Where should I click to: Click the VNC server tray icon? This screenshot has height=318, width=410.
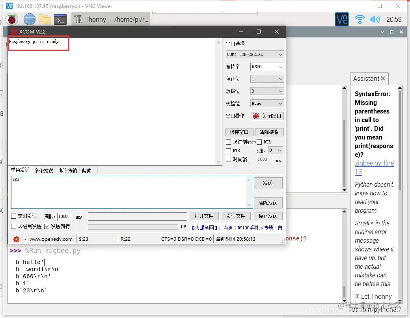[x=341, y=19]
